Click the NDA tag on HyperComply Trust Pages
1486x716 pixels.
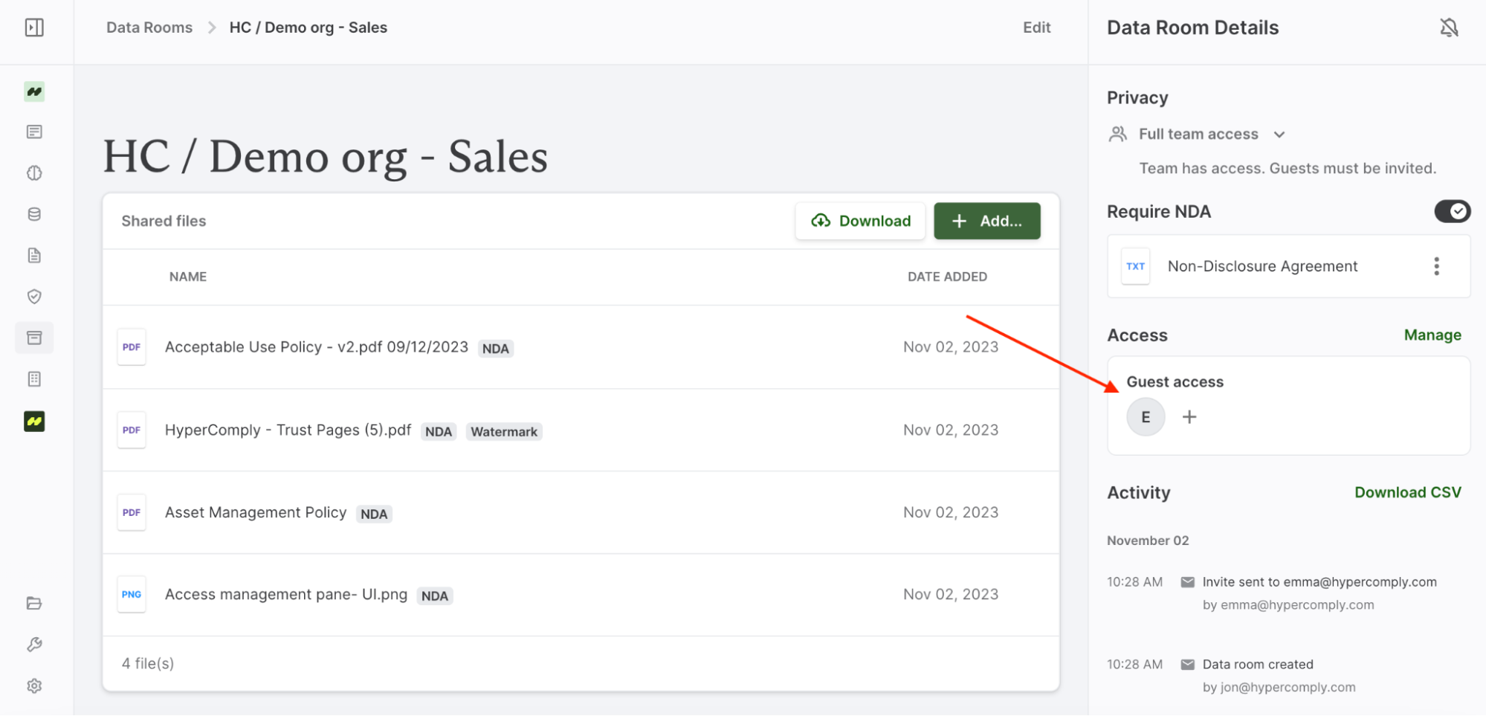click(x=439, y=432)
